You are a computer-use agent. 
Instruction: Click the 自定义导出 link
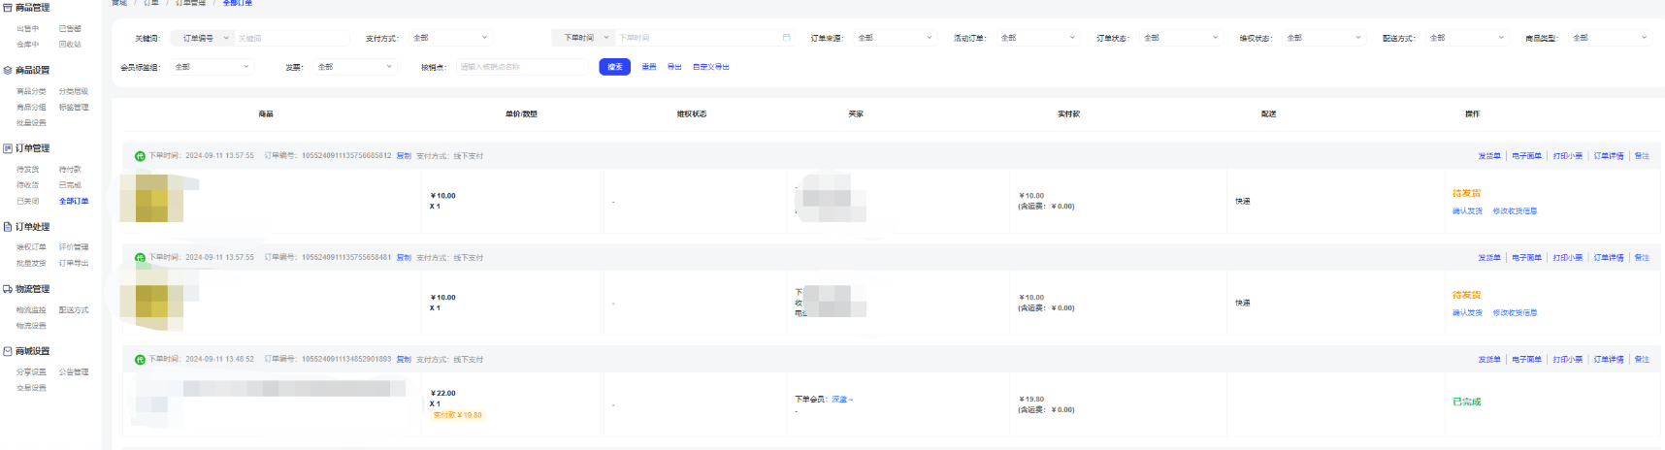pos(710,67)
